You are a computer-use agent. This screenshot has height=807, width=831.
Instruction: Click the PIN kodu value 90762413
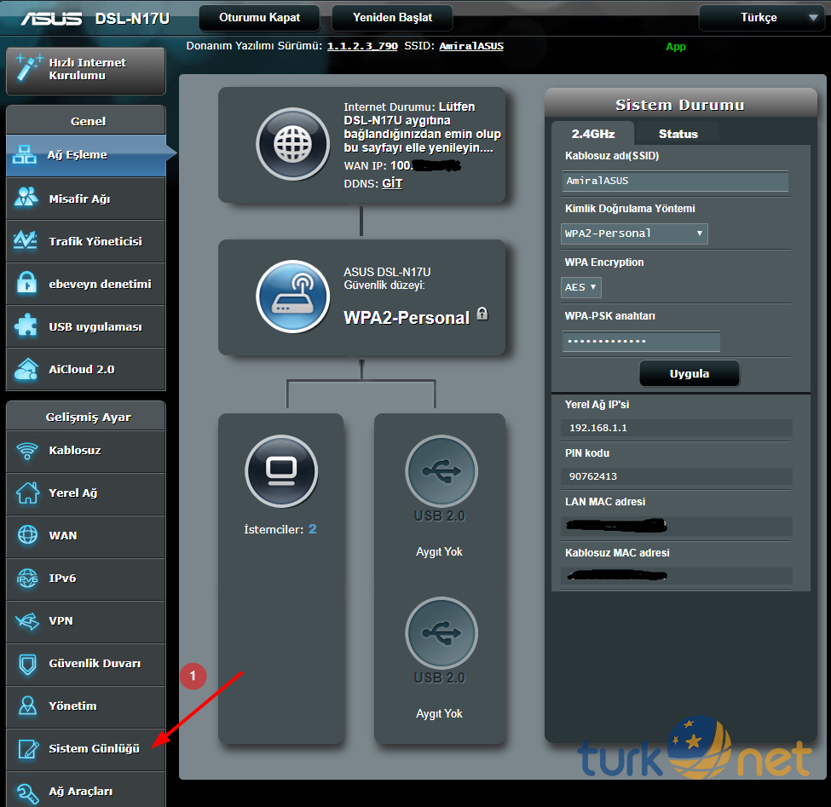593,476
